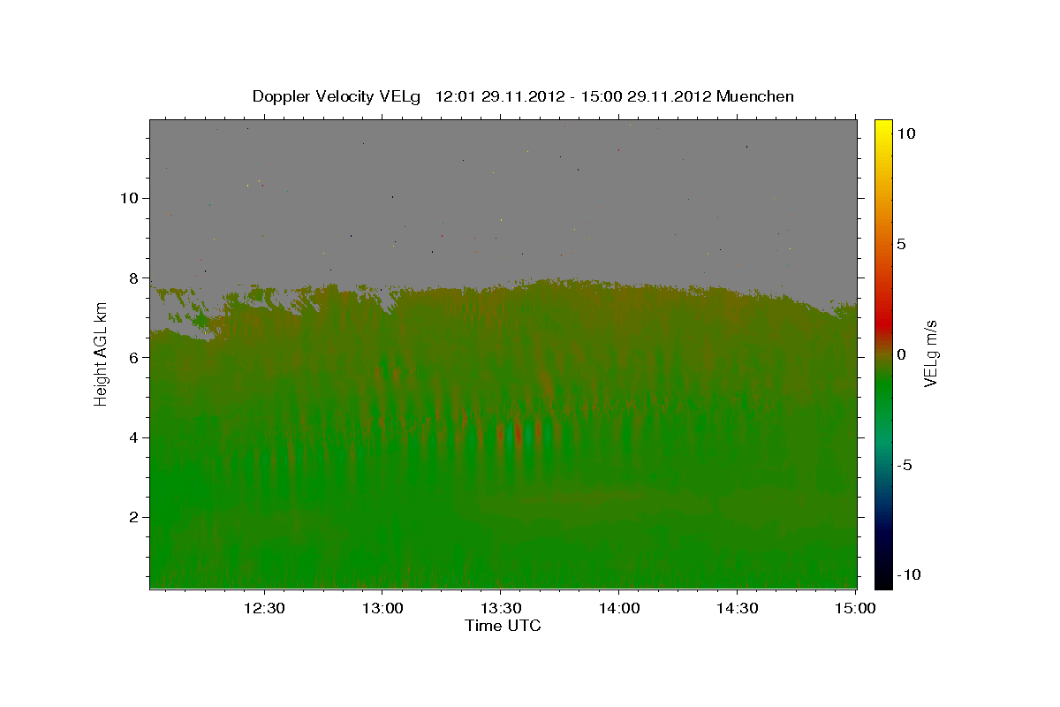Click the yellow top of the velocity colorbar

click(882, 128)
